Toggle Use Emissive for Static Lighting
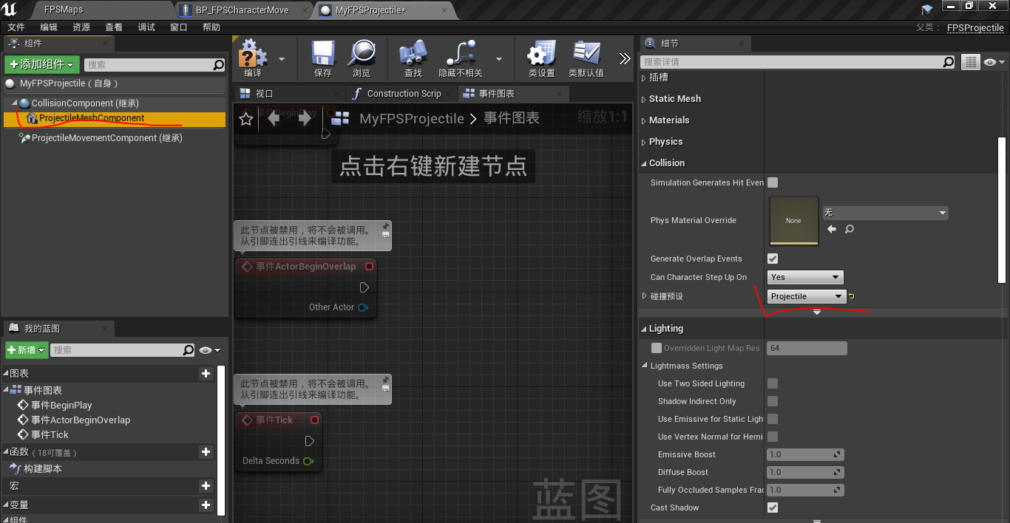The height and width of the screenshot is (523, 1010). 773,419
